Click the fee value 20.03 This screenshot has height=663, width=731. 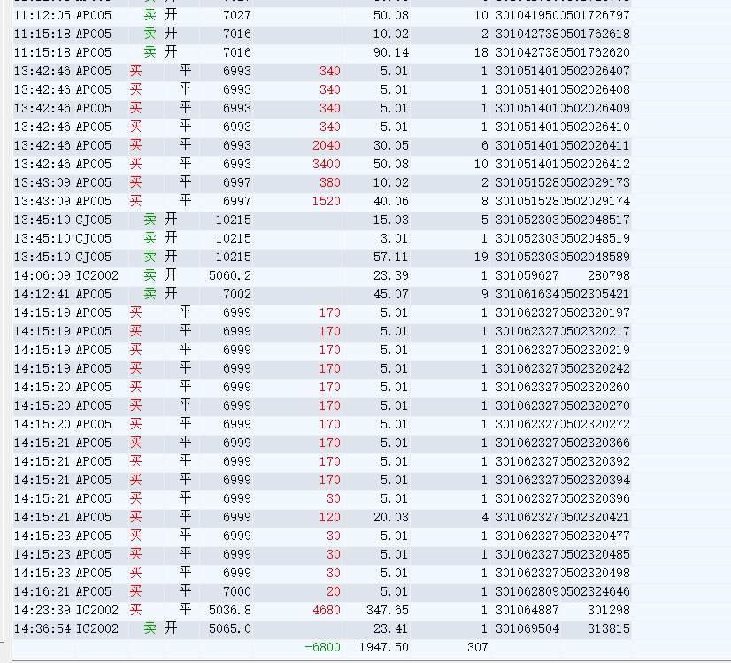(x=390, y=518)
